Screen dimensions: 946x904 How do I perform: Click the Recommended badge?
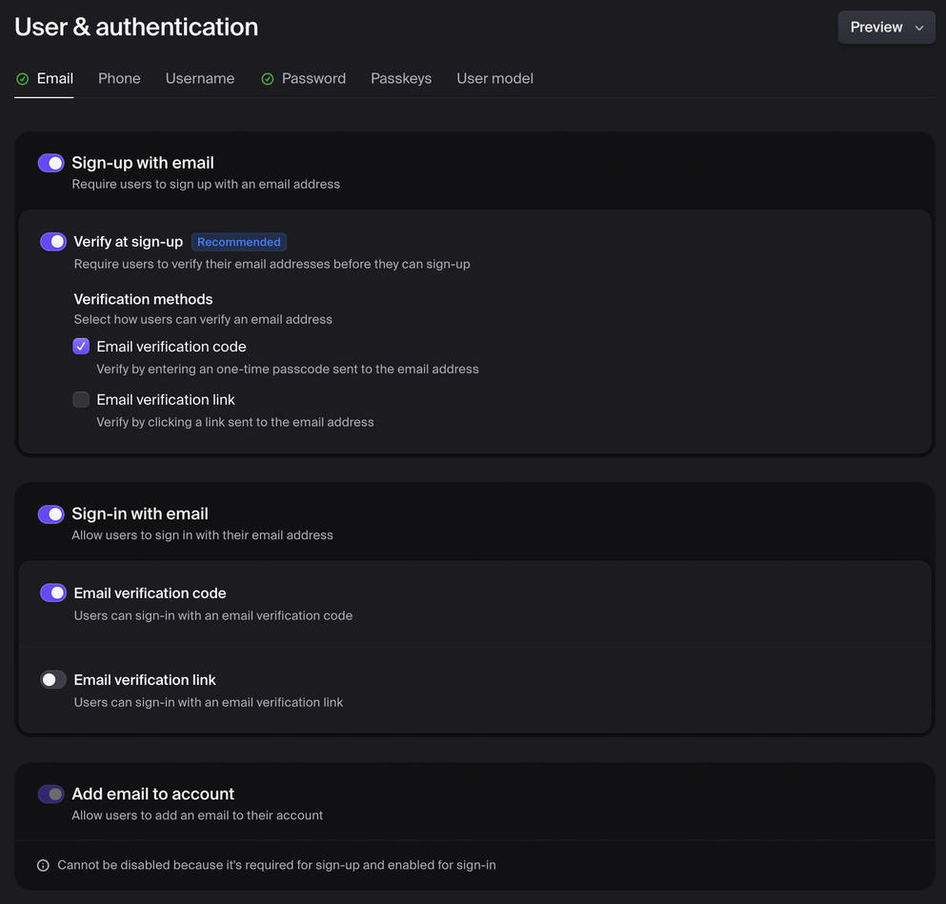(x=238, y=241)
